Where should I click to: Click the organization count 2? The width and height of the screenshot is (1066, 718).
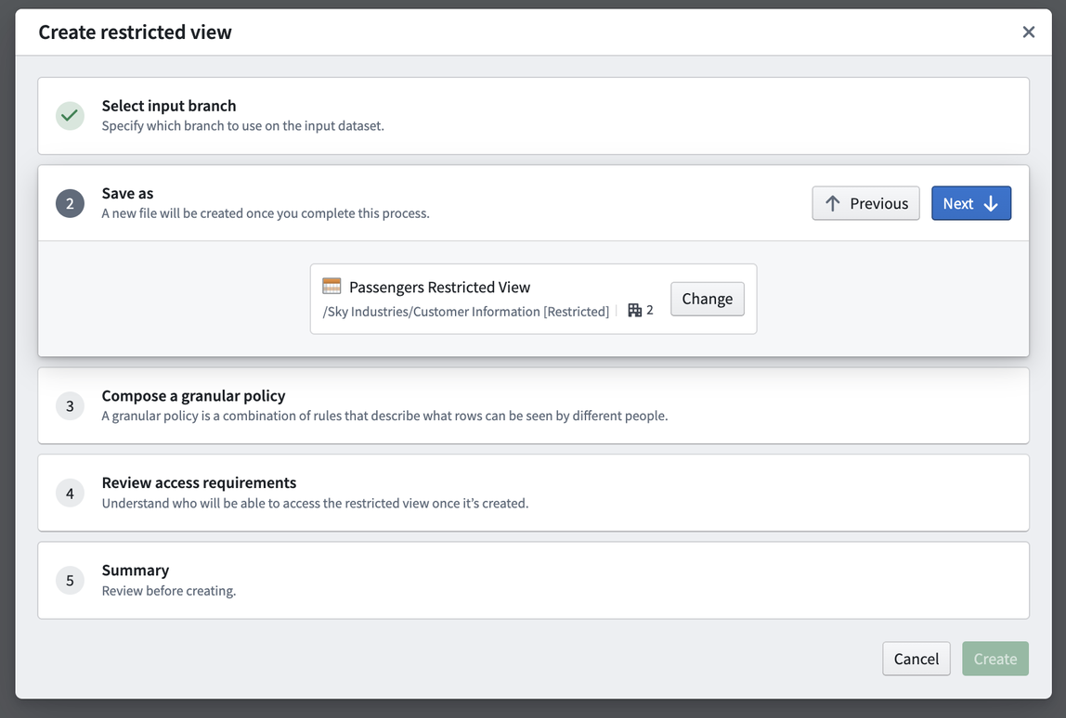(650, 311)
